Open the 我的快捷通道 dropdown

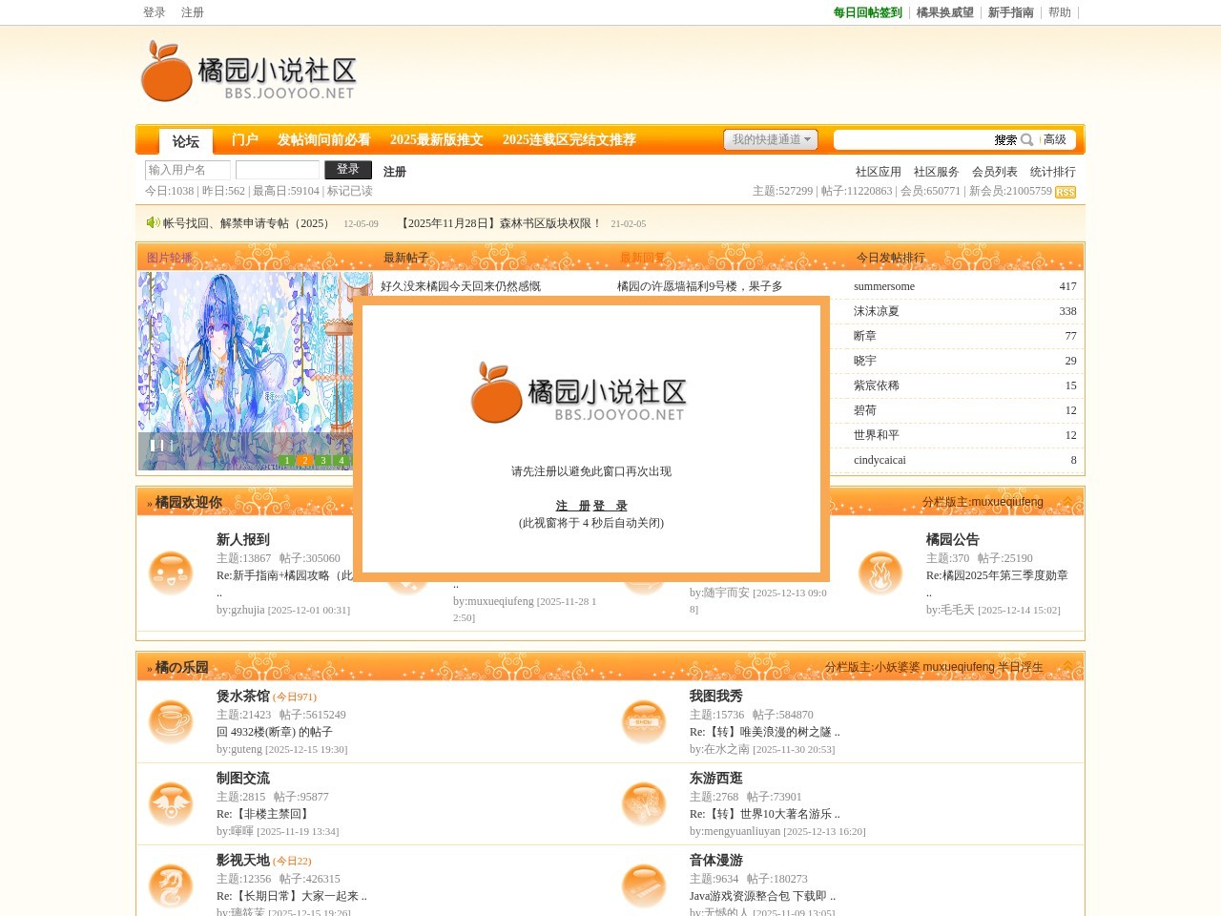[772, 139]
